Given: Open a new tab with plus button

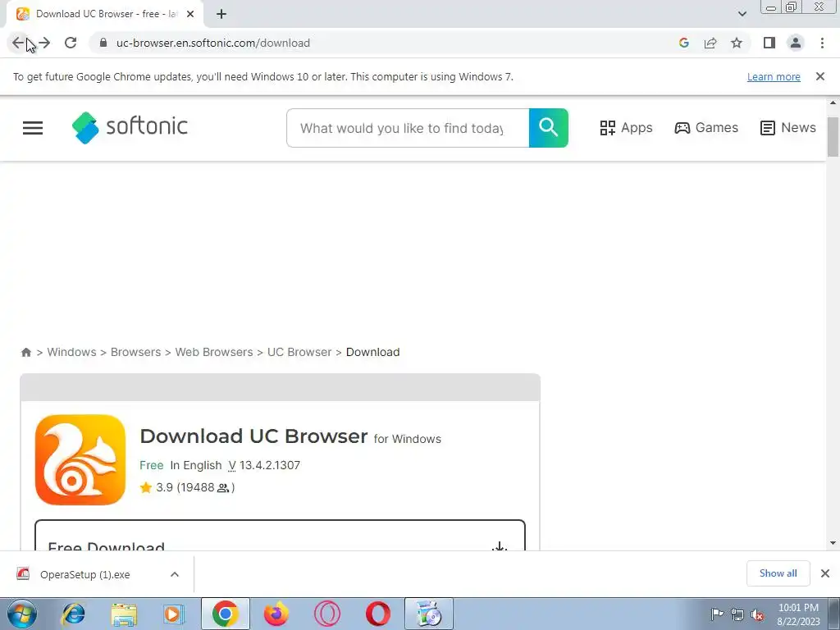Looking at the screenshot, I should tap(221, 14).
